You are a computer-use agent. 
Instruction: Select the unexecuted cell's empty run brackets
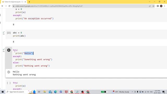tap(9, 83)
